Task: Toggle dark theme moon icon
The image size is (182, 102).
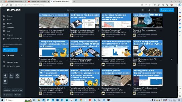Action: [155, 10]
